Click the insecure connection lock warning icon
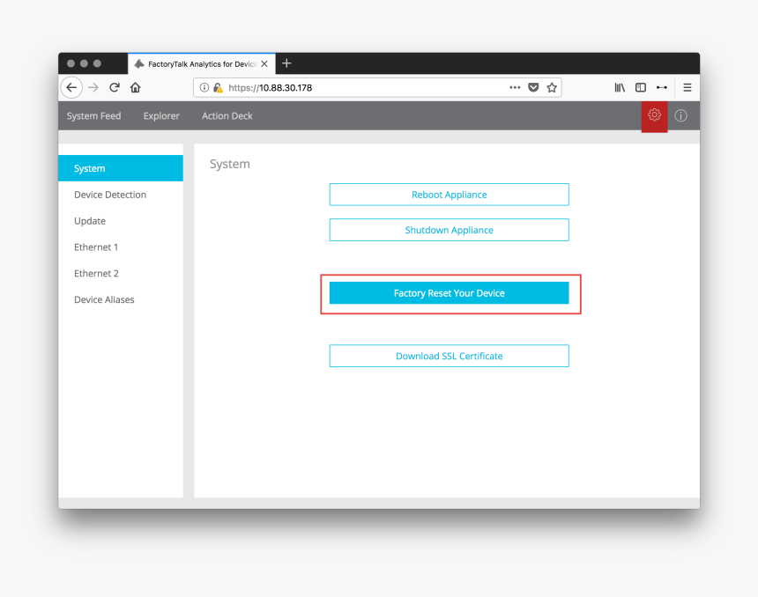The height and width of the screenshot is (597, 758). 218,87
